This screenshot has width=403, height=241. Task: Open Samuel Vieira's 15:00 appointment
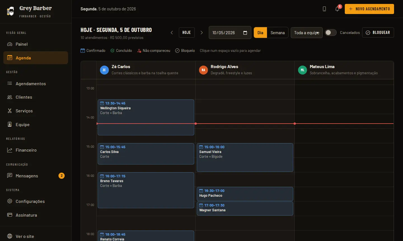point(245,157)
